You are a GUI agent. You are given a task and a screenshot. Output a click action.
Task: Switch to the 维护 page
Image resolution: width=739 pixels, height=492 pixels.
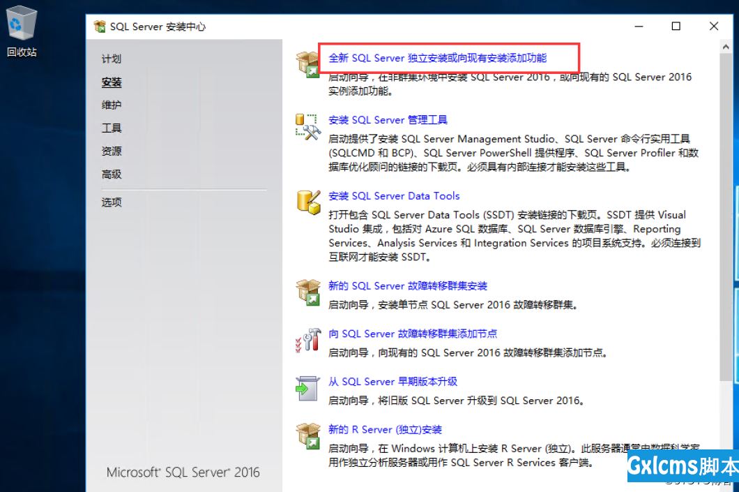coord(112,105)
